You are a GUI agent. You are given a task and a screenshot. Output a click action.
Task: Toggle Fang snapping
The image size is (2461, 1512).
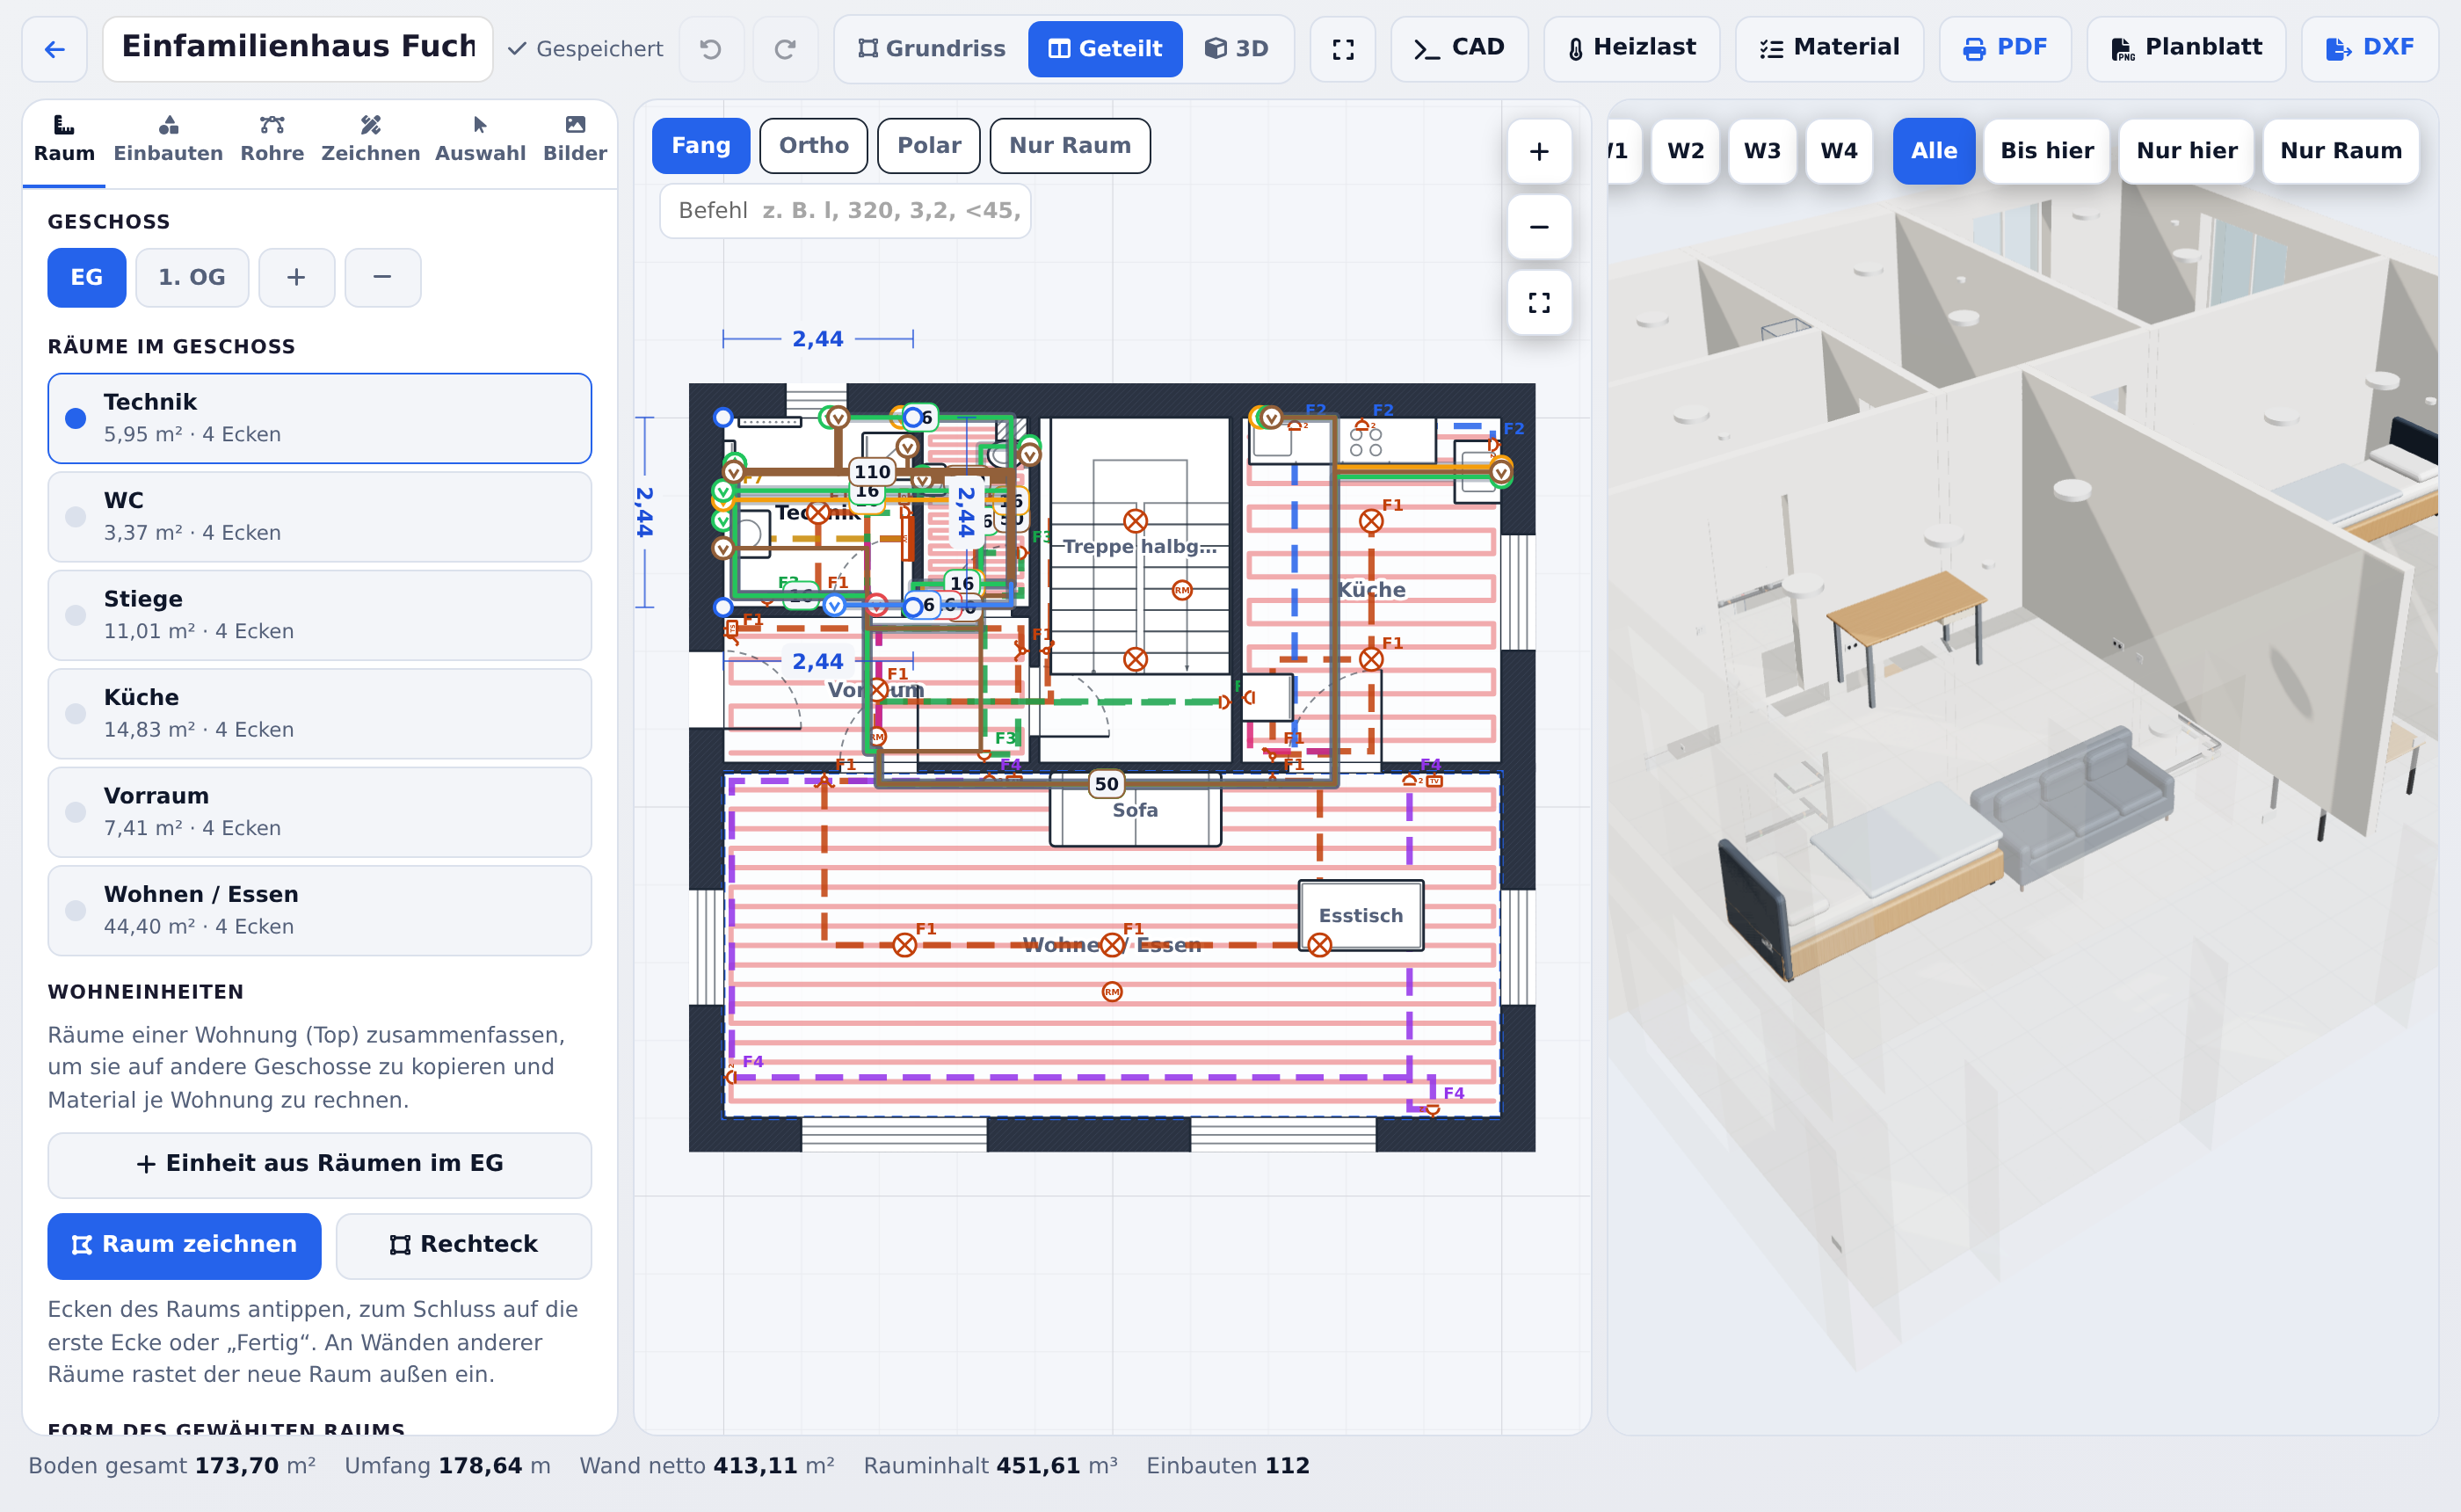tap(701, 146)
